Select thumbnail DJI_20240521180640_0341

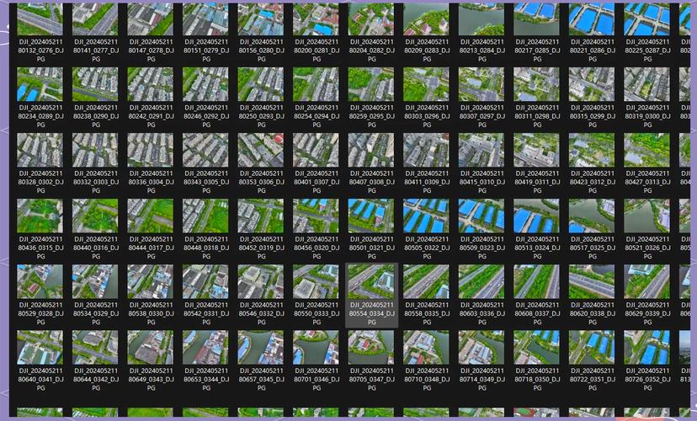(x=40, y=347)
